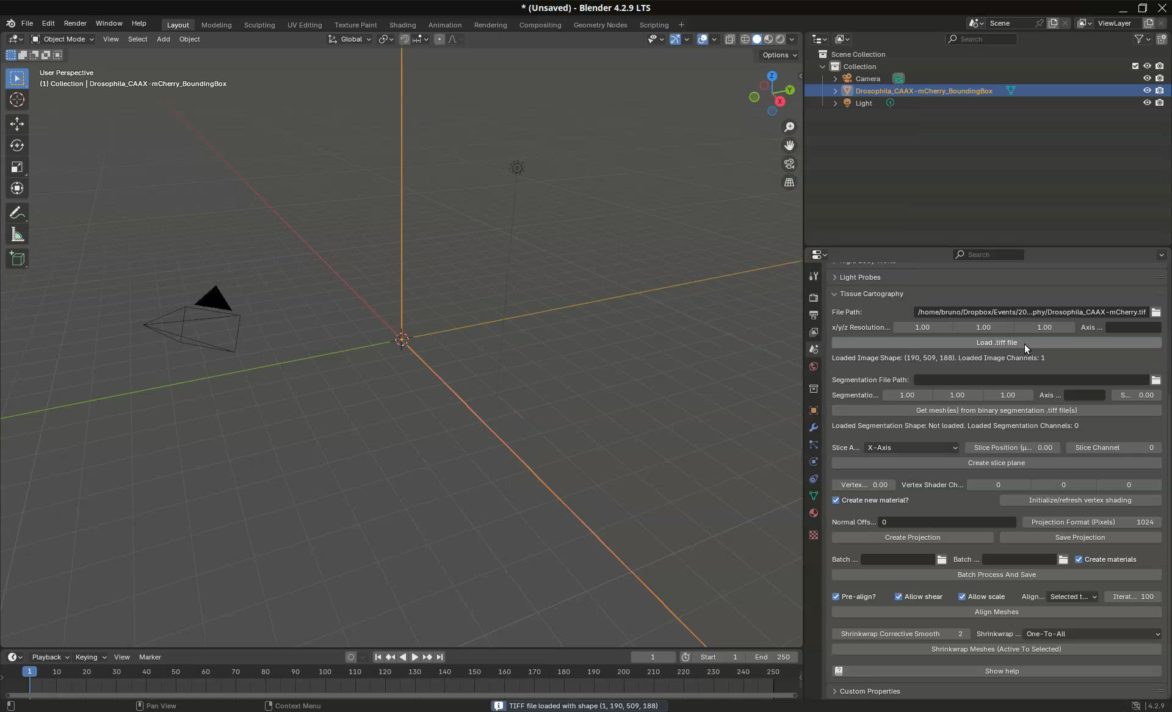Image resolution: width=1172 pixels, height=712 pixels.
Task: Click the 3D Cursor tool
Action: [x=17, y=100]
